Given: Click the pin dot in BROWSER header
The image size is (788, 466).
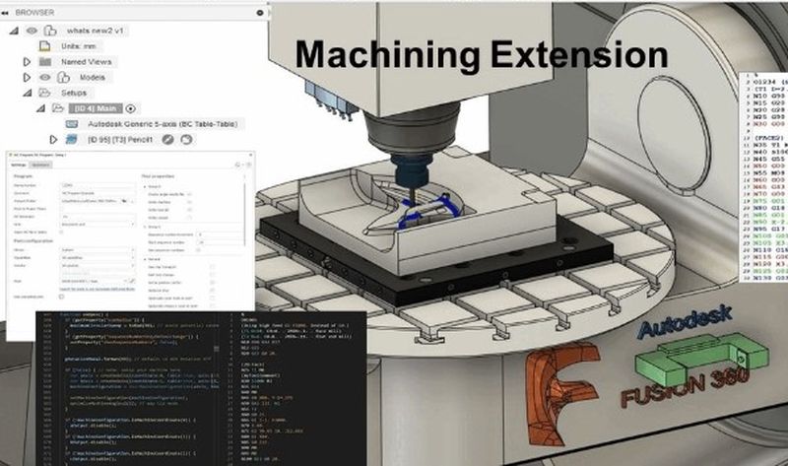Looking at the screenshot, I should 260,12.
